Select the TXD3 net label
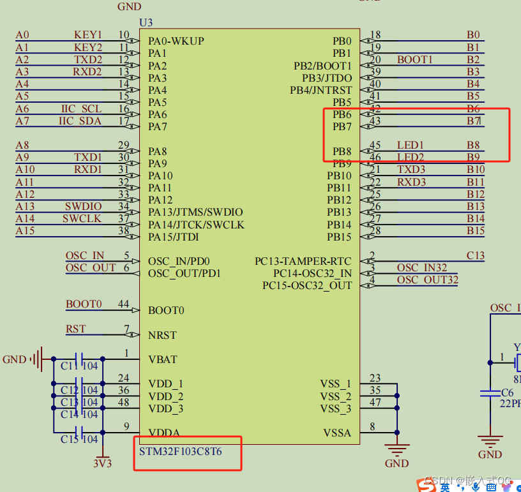521x492 pixels. coord(411,169)
